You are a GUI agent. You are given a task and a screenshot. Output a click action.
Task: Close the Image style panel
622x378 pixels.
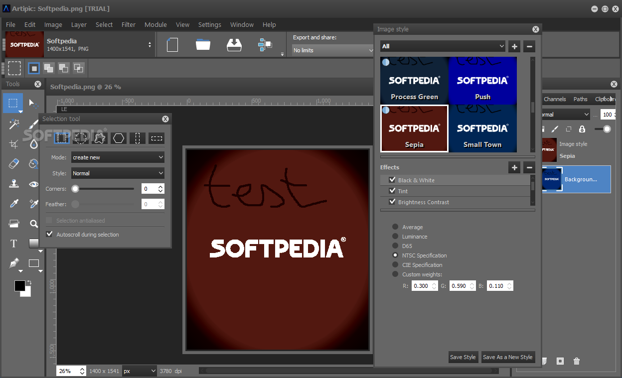pyautogui.click(x=535, y=29)
